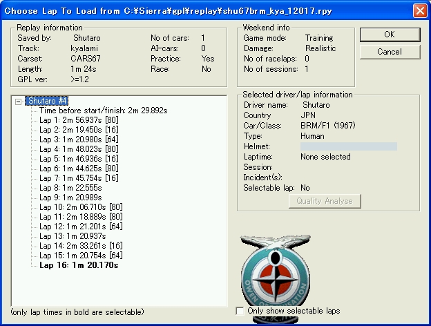
Task: Click Type value Human
Action: 312,136
